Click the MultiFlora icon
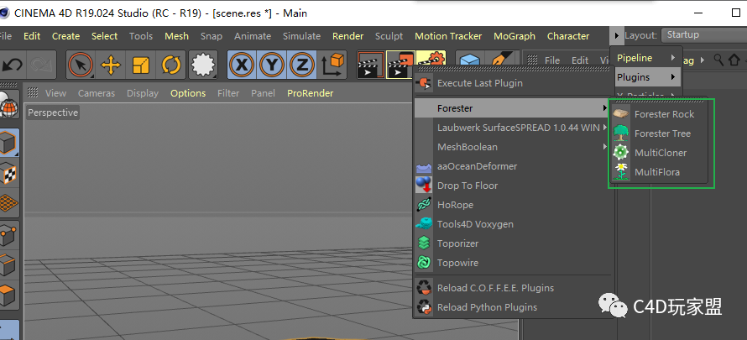The image size is (747, 340). [621, 172]
